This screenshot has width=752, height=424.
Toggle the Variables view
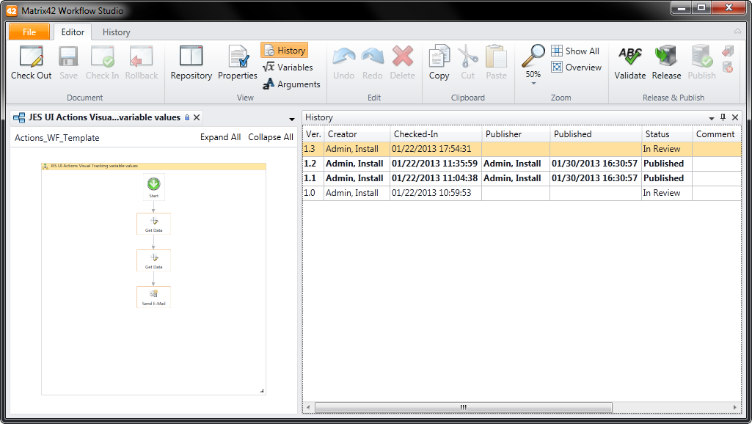(288, 67)
